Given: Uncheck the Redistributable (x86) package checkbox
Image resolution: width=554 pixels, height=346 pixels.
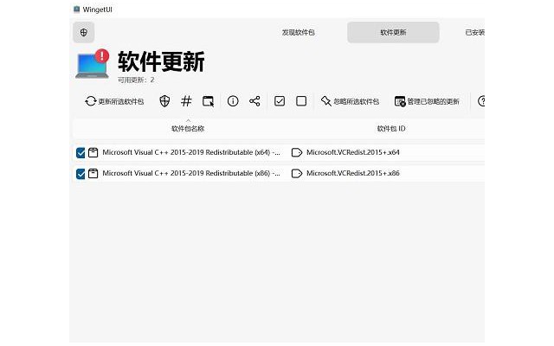Looking at the screenshot, I should [81, 174].
